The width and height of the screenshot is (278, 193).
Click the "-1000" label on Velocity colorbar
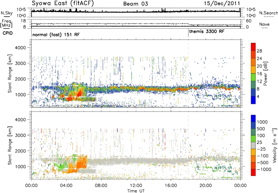[x=264, y=169]
